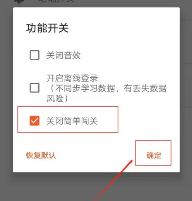Viewport: 192px width, 201px height.
Task: Tap dimmed area left of the dialog
Action: [7, 90]
